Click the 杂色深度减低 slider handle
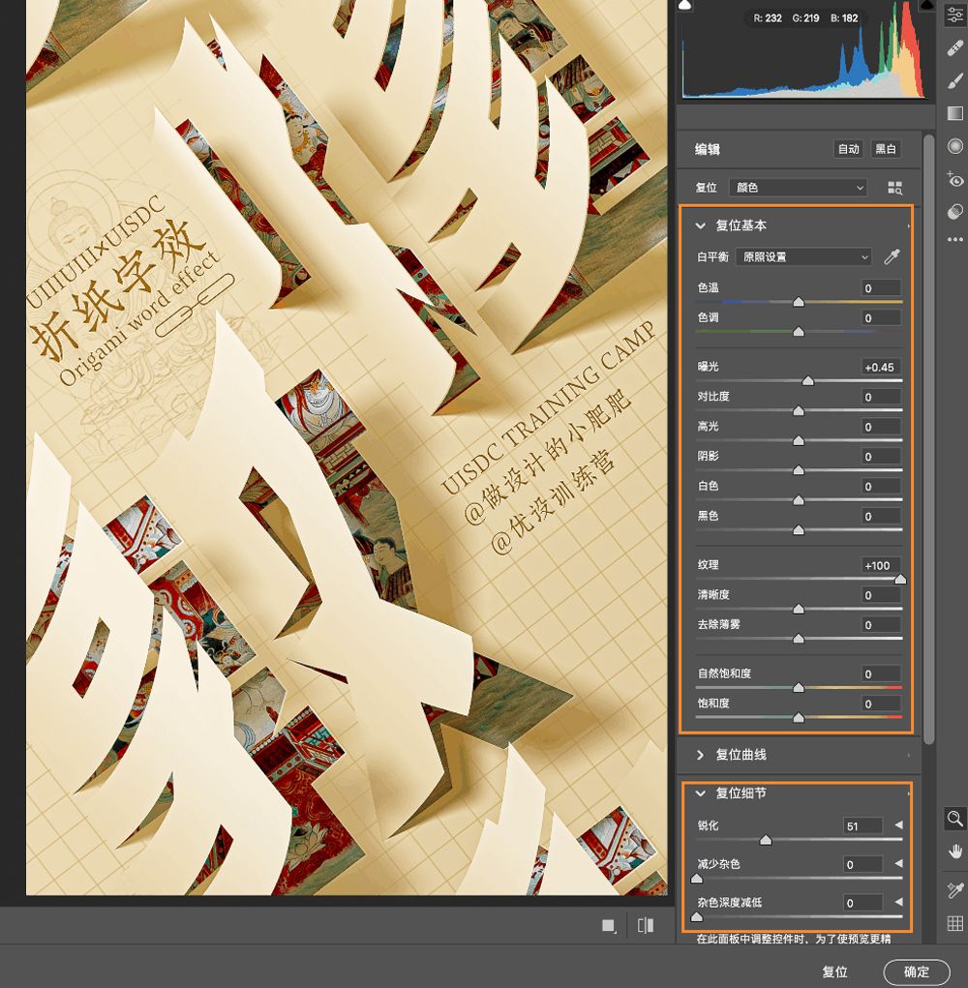The height and width of the screenshot is (988, 968). tap(697, 916)
